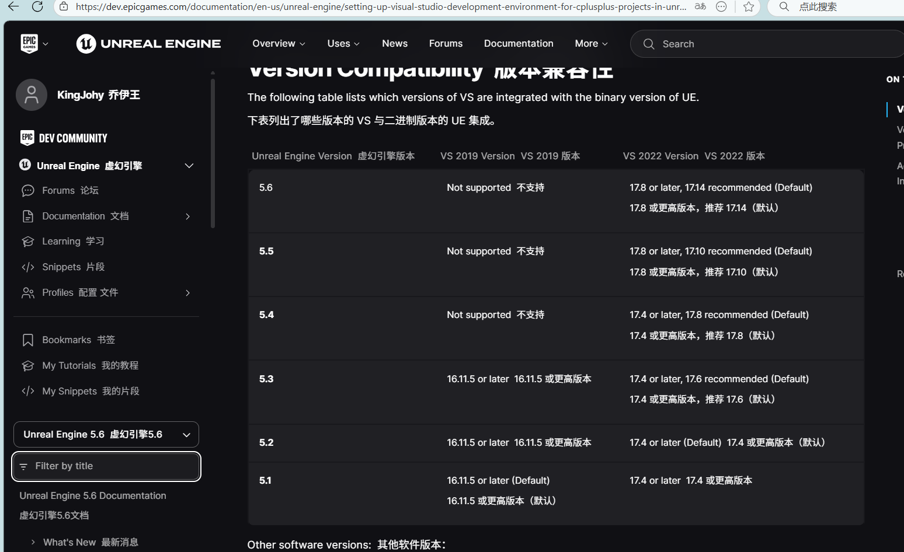Click the browser back arrow
Image resolution: width=904 pixels, height=552 pixels.
13,6
